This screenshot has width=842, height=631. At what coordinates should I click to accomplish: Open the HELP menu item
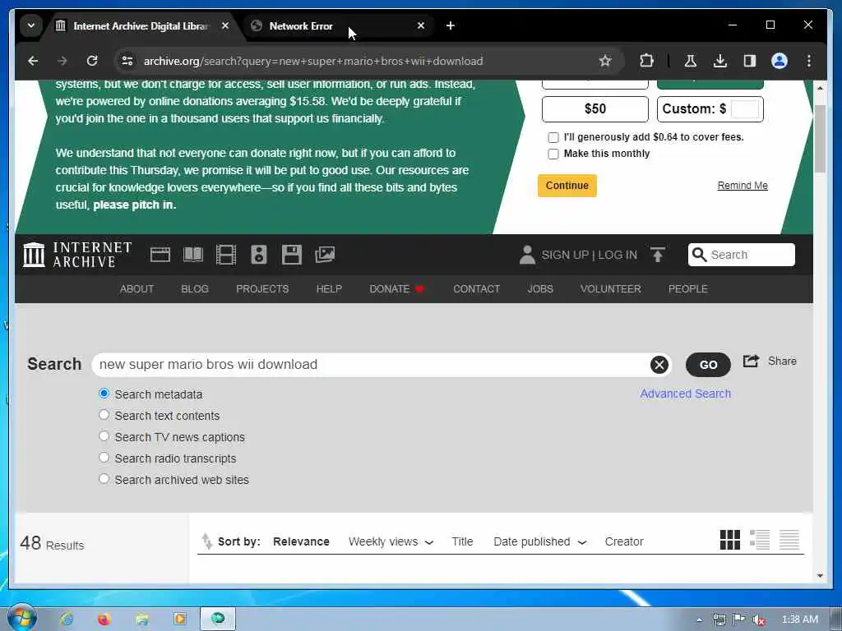coord(329,289)
